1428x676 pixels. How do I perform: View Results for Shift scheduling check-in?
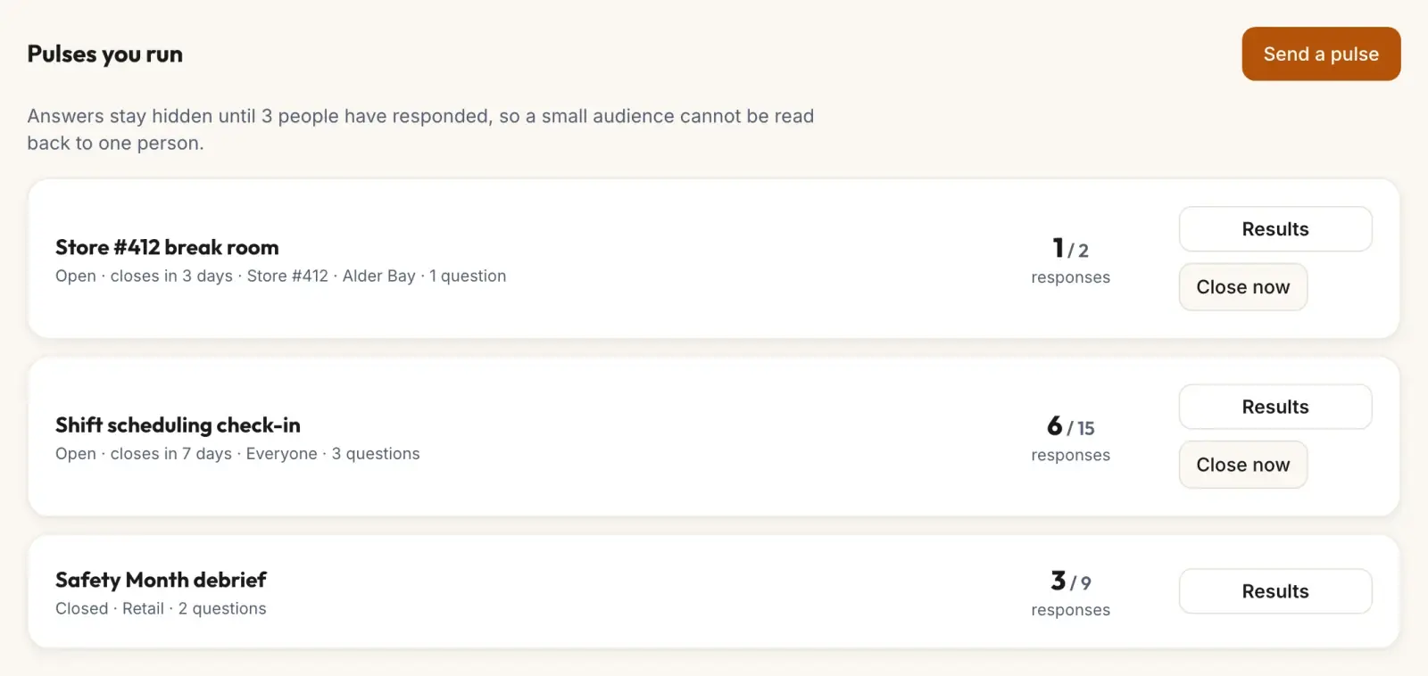click(1275, 407)
